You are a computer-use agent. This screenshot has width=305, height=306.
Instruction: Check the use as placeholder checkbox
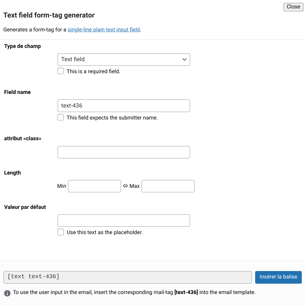(61, 232)
